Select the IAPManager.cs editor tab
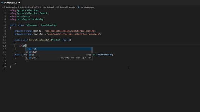This screenshot has width=200, height=112. click(11, 3)
